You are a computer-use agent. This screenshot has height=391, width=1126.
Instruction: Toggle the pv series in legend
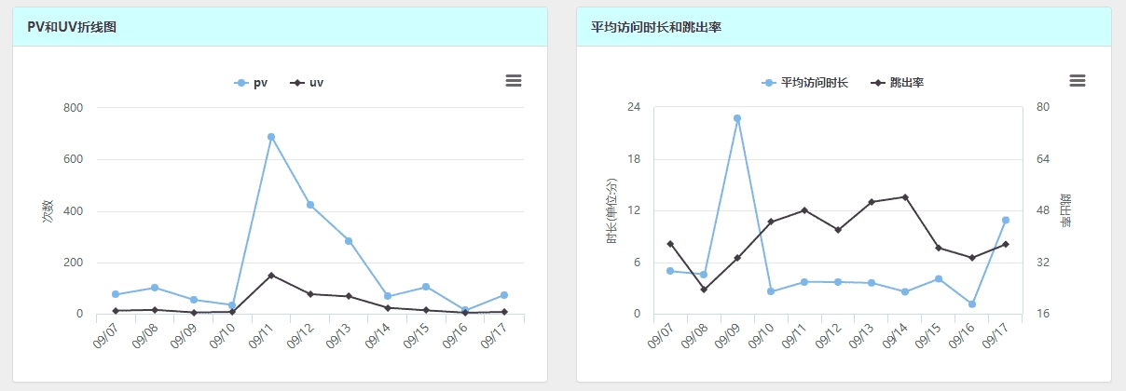(x=252, y=83)
